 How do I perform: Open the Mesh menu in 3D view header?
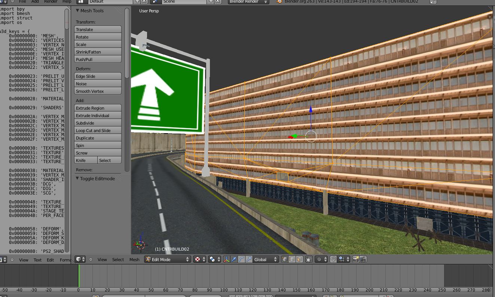tap(134, 259)
